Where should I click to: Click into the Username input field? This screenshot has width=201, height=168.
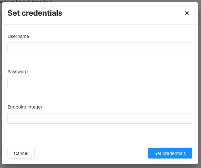100,48
